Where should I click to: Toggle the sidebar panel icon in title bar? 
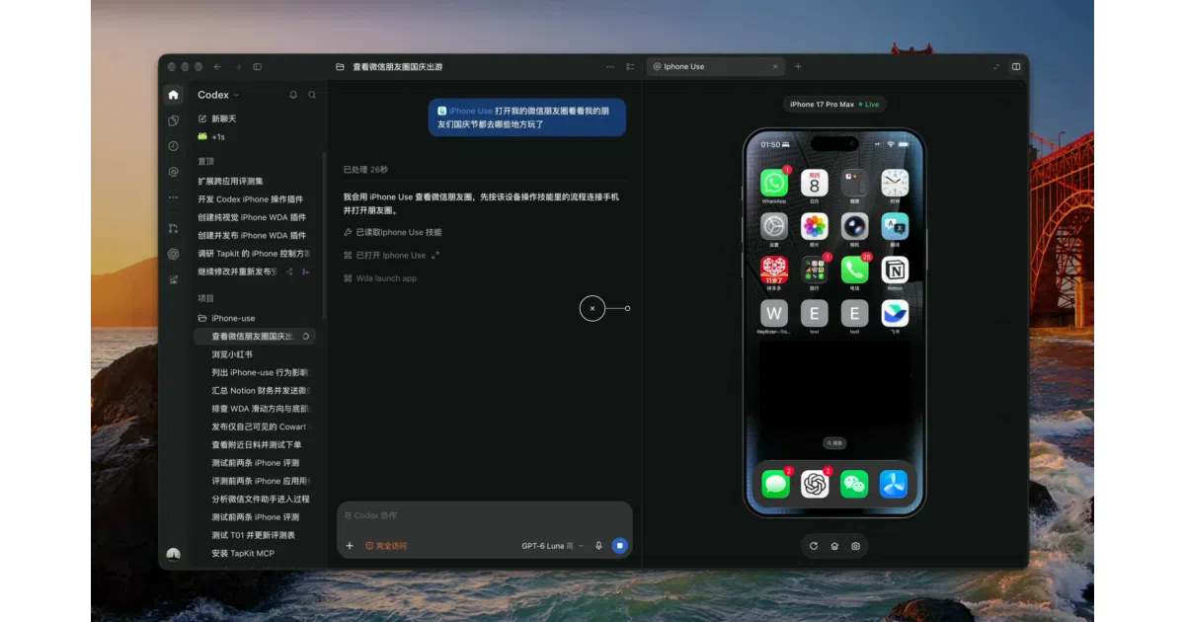(x=258, y=67)
